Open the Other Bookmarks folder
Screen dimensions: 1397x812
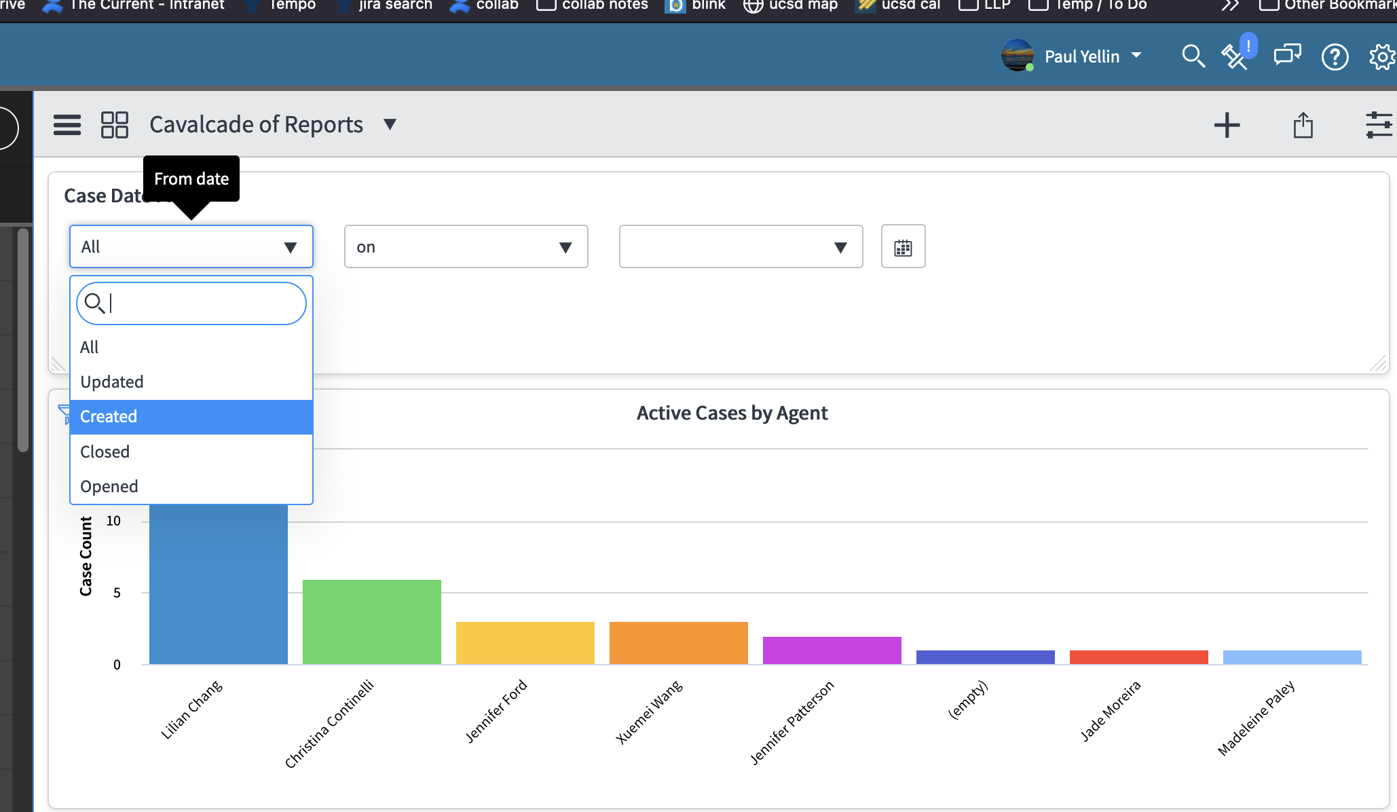point(1327,5)
